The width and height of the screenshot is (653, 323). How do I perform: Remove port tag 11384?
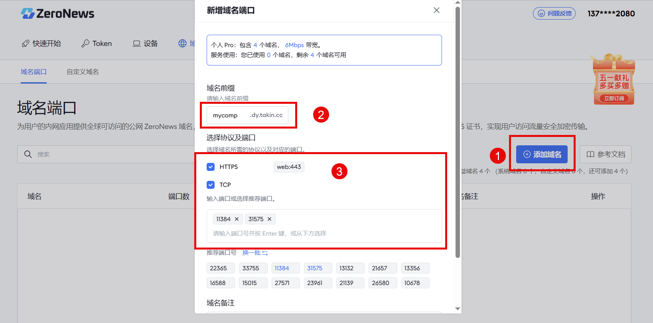coord(237,219)
